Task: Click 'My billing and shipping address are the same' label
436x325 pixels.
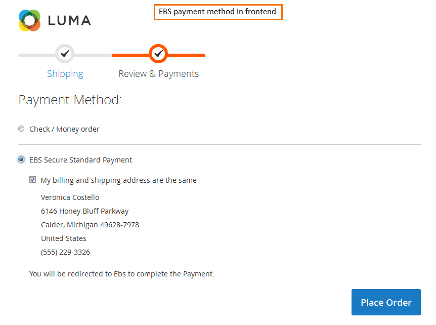Action: (118, 180)
